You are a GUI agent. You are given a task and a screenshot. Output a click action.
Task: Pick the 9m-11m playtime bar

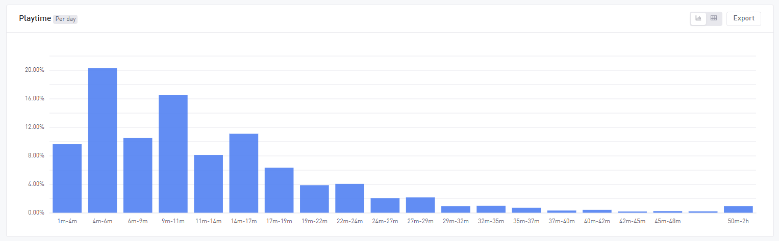pyautogui.click(x=173, y=153)
